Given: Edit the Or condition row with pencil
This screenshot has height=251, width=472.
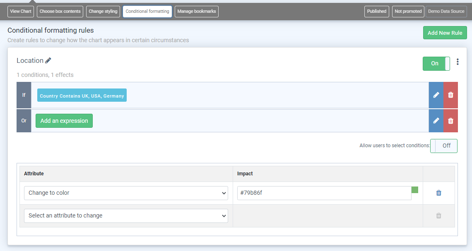Looking at the screenshot, I should click(436, 121).
